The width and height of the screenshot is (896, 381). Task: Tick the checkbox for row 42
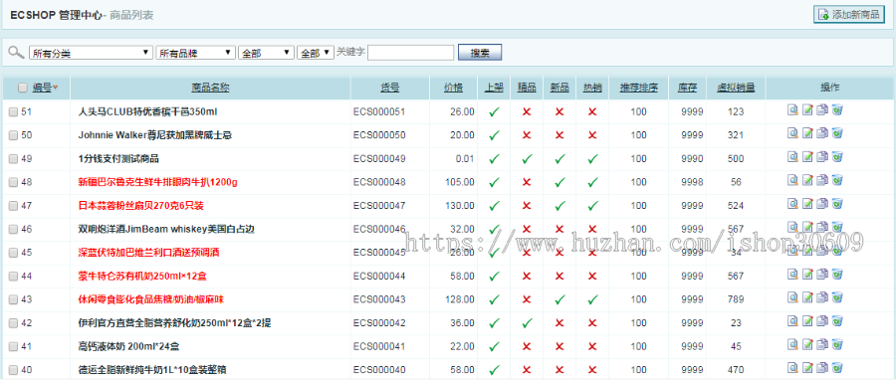coord(13,322)
